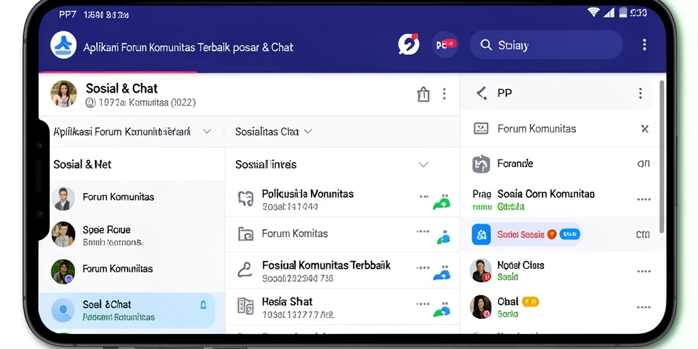Open the red PB badge icon
The height and width of the screenshot is (349, 698).
coord(445,44)
